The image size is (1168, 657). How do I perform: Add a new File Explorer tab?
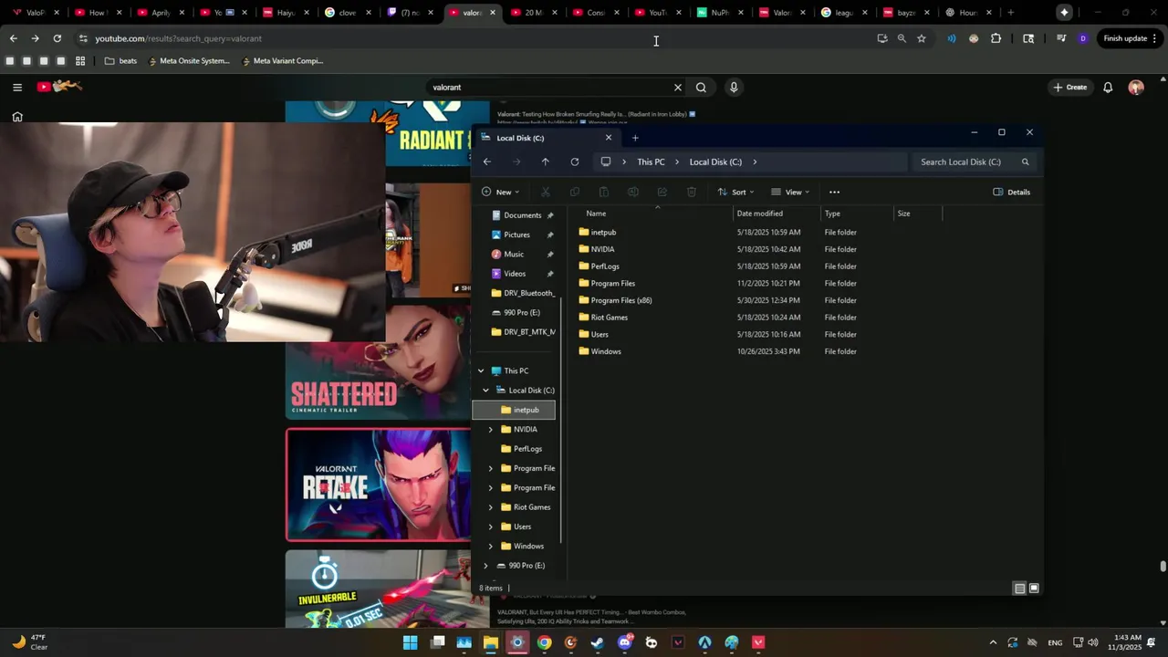(635, 138)
